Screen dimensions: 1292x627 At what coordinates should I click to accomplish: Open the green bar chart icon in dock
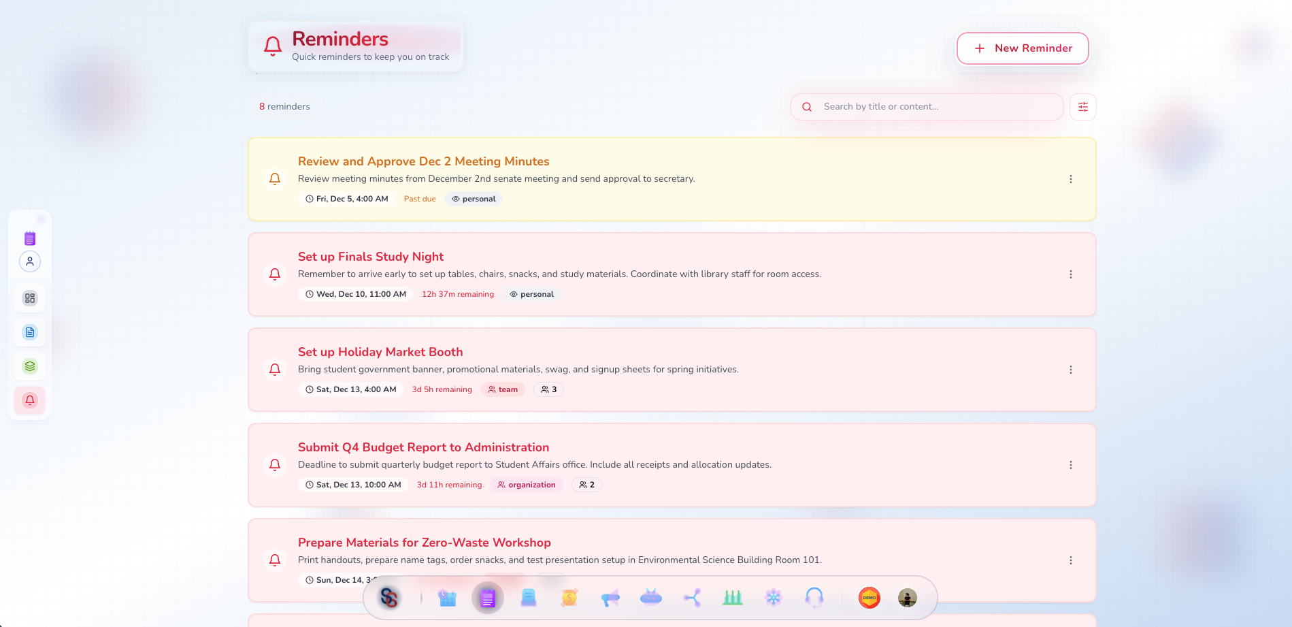(732, 598)
